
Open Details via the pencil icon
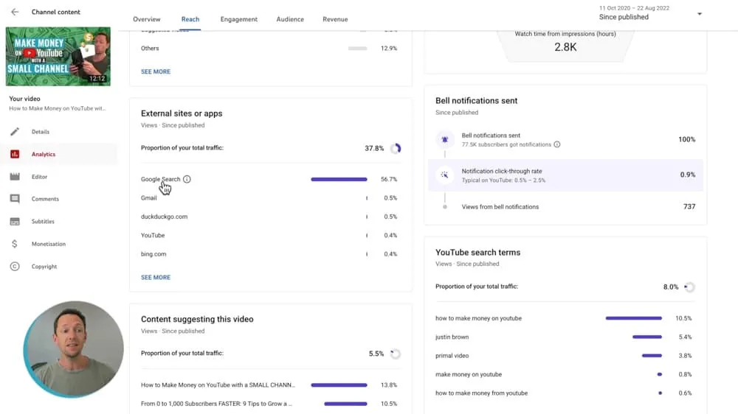coord(15,132)
